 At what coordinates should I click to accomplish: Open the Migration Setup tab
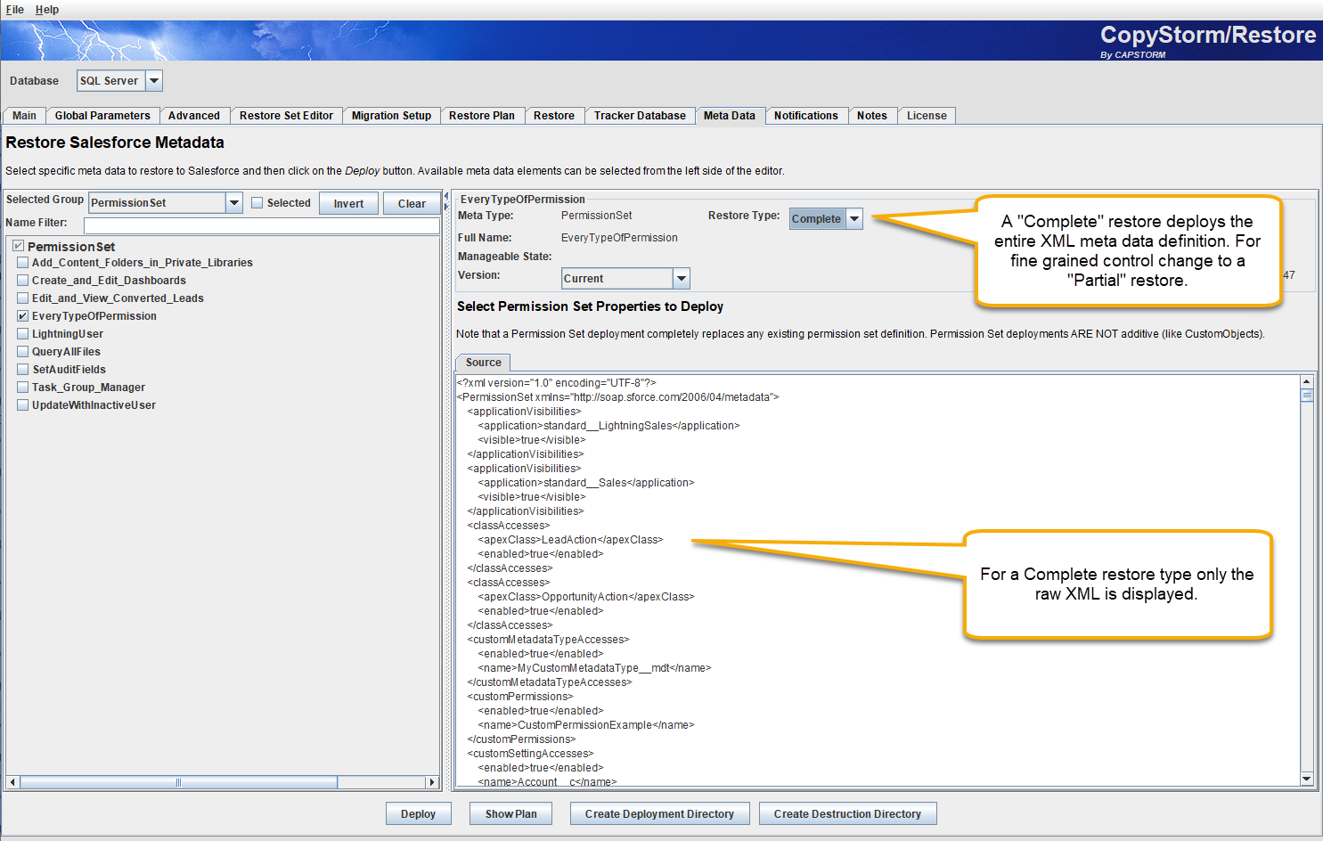[391, 116]
